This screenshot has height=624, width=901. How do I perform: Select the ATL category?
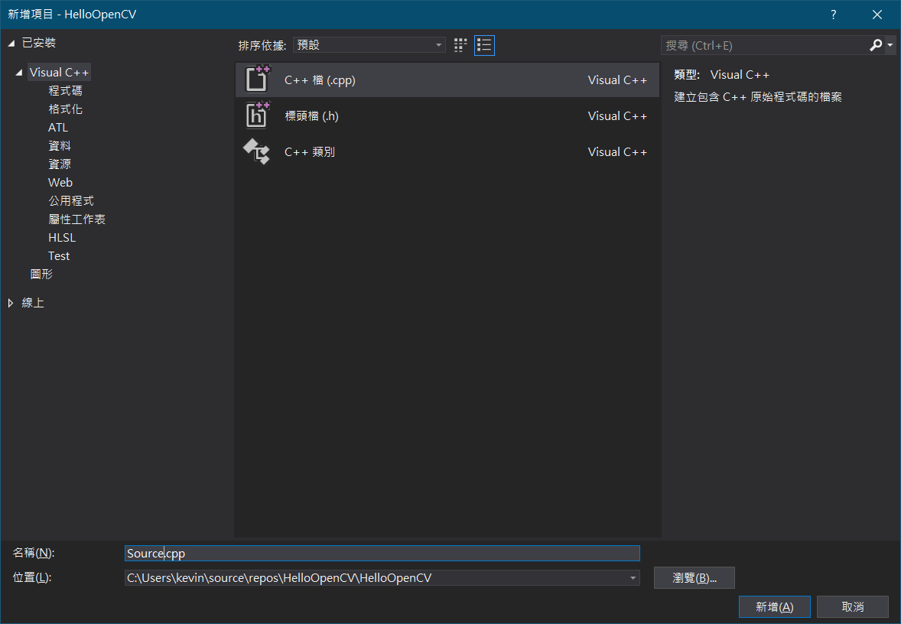click(58, 128)
